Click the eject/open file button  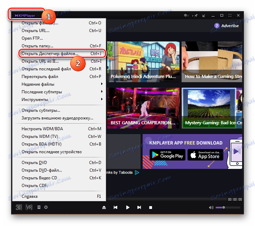pyautogui.click(x=104, y=208)
